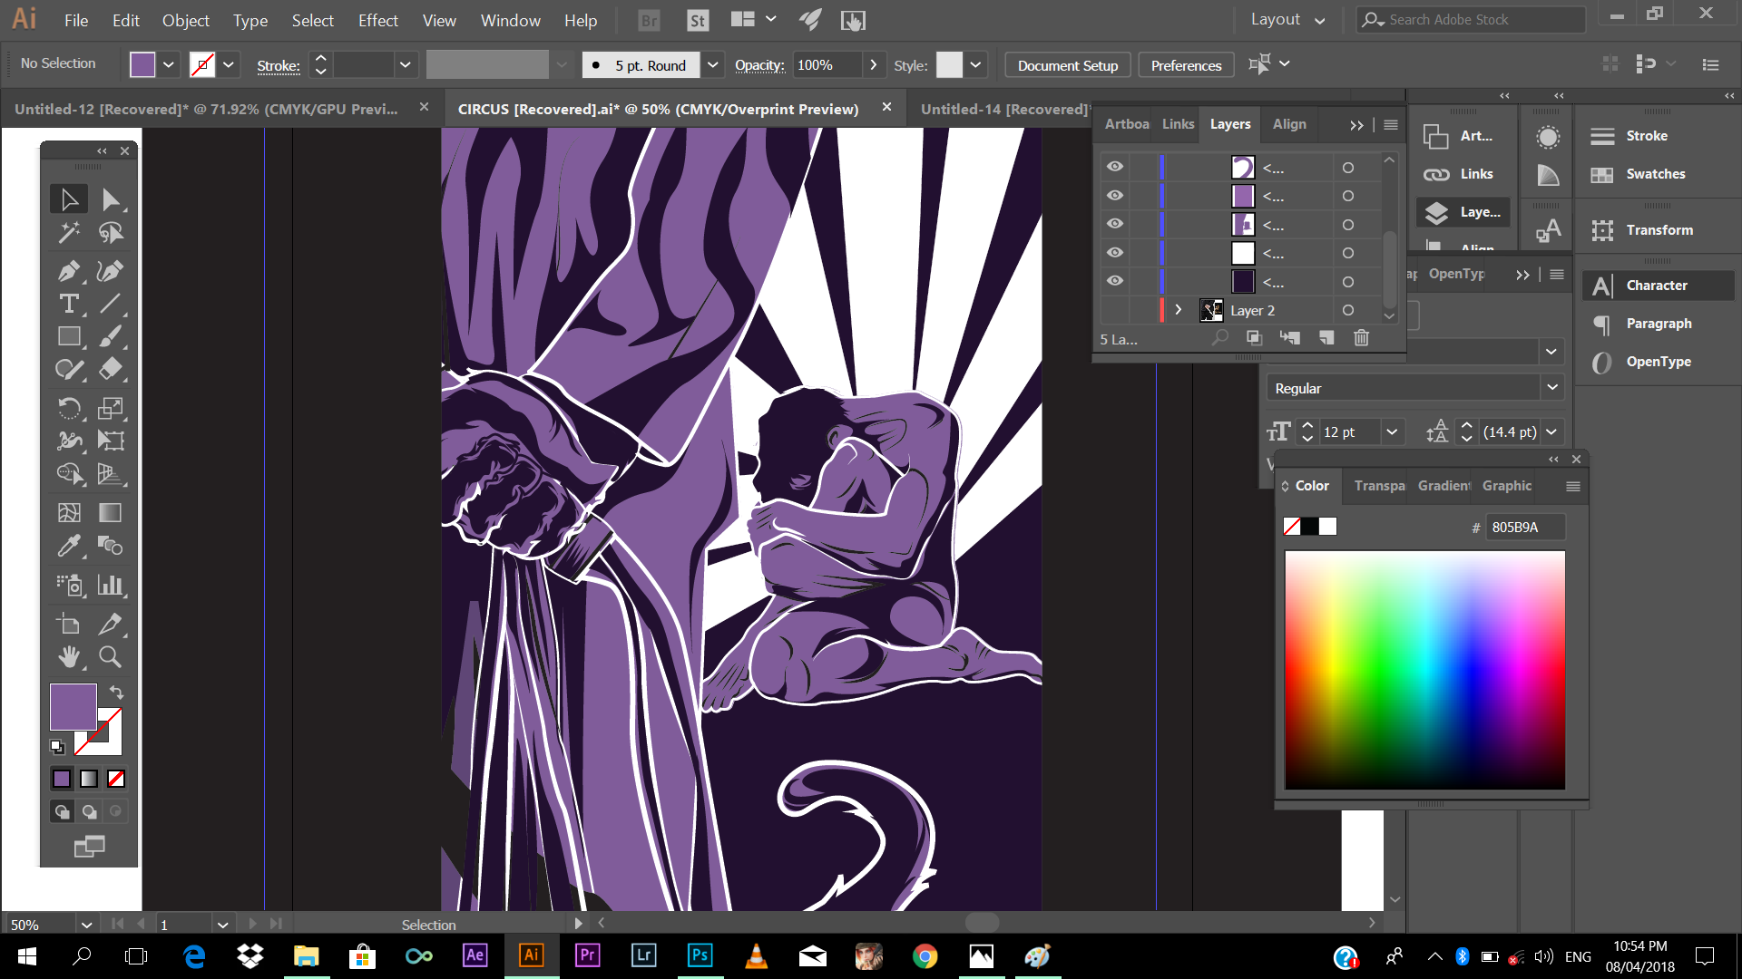Viewport: 1742px width, 979px height.
Task: Select the Eyedropper tool
Action: tap(69, 546)
